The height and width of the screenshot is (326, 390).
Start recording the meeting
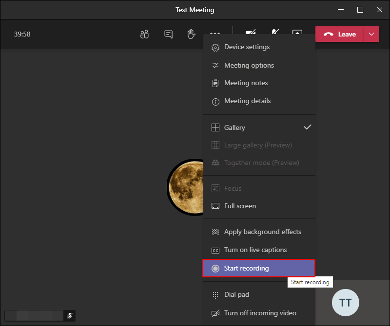tap(259, 268)
